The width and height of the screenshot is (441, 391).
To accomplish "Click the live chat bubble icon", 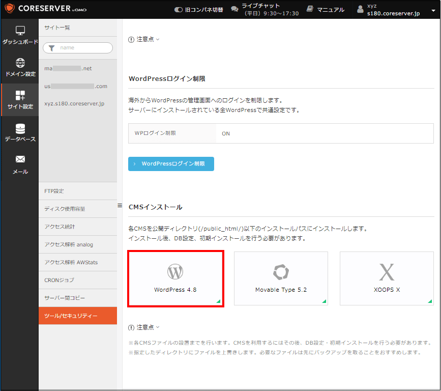I will (234, 9).
